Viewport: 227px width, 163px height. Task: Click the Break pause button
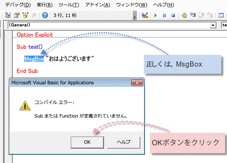tap(164, 15)
